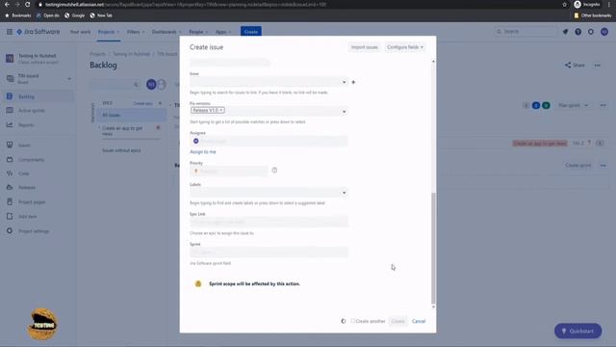
Task: Click the Components icon in sidebar
Action: [10, 159]
